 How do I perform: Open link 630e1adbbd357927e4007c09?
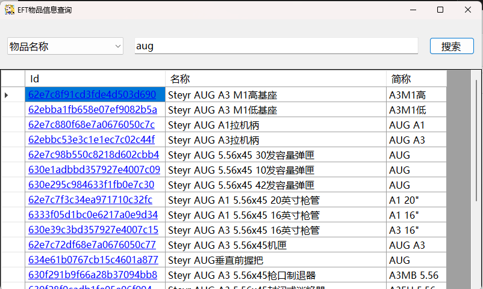pyautogui.click(x=95, y=169)
